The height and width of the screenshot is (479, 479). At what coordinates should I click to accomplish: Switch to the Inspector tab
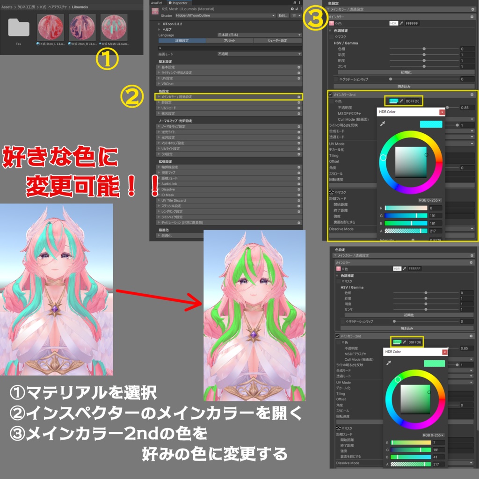click(x=178, y=3)
